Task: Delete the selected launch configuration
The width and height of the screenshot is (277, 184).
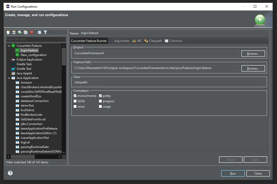Action: click(31, 32)
